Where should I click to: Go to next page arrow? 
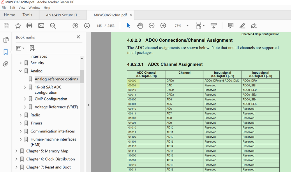[x=87, y=26]
